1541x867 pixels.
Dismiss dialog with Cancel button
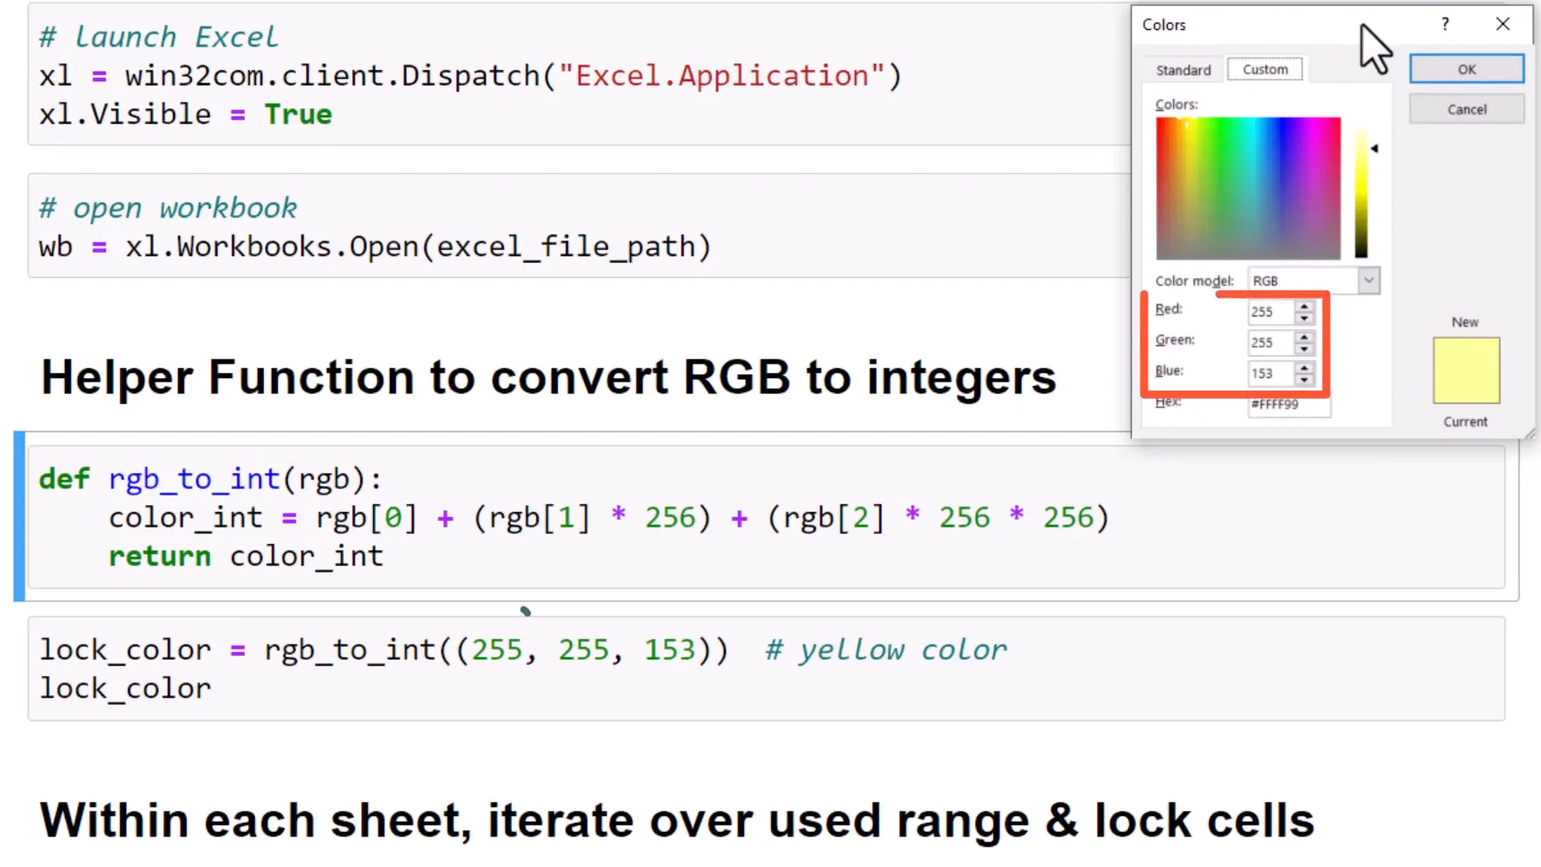coord(1466,108)
